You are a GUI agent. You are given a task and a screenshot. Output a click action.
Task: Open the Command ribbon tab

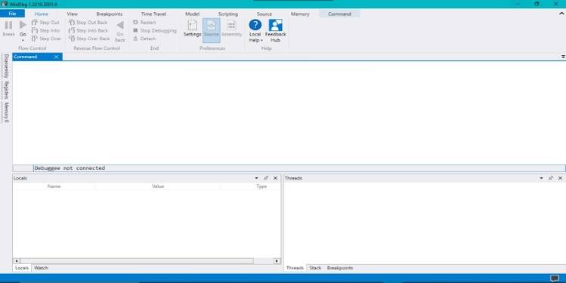(339, 14)
